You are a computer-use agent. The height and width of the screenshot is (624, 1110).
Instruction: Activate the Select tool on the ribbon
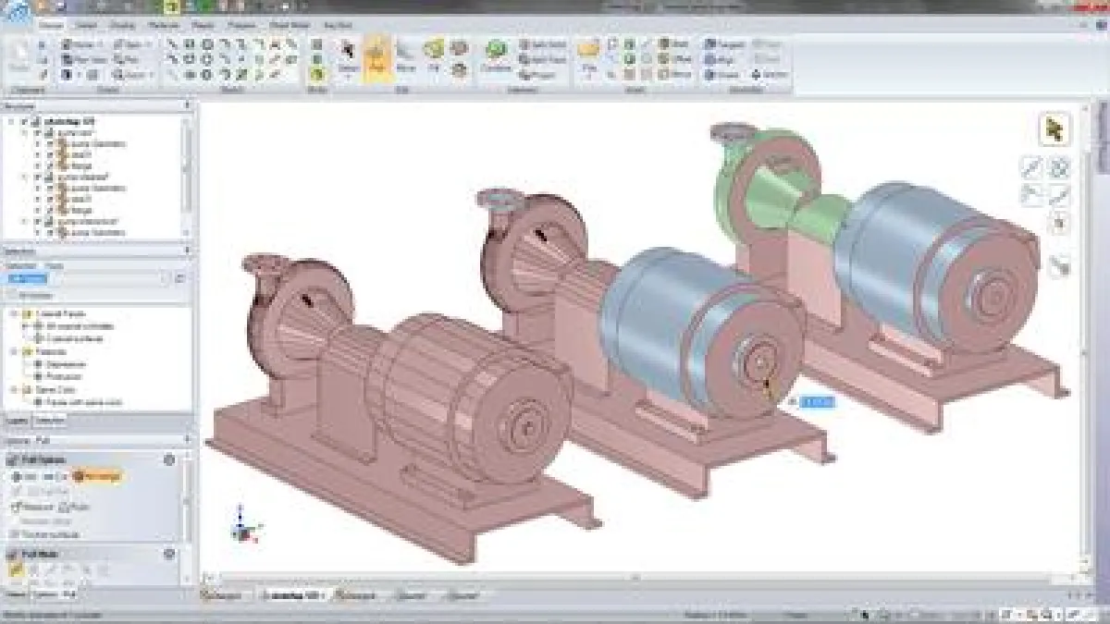[x=346, y=51]
